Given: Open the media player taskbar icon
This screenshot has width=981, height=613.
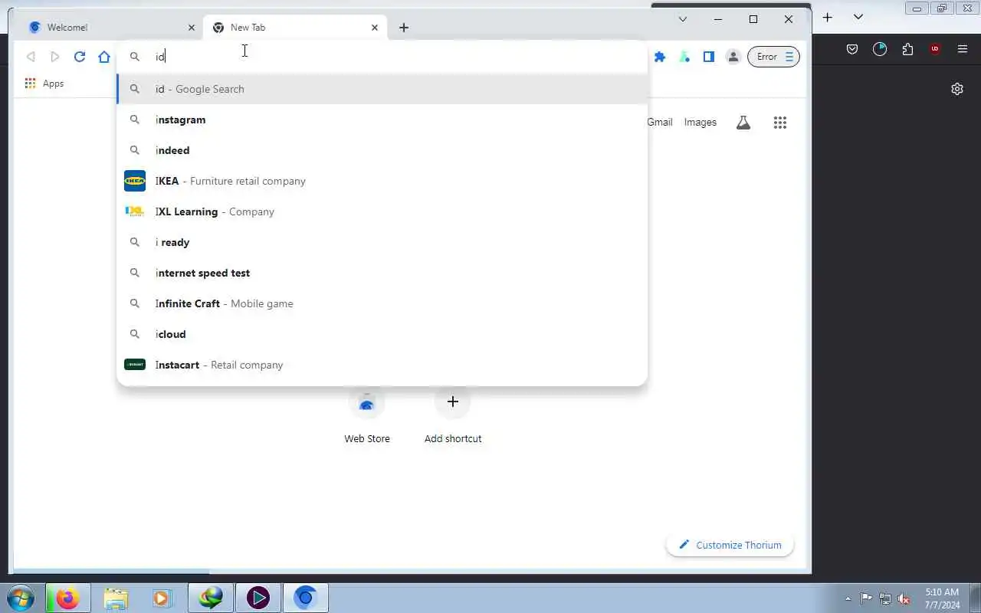Looking at the screenshot, I should (162, 598).
